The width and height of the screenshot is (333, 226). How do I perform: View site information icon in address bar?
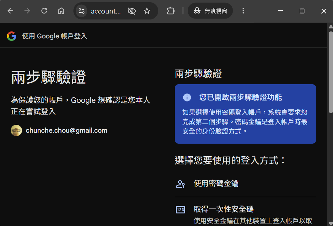82,11
